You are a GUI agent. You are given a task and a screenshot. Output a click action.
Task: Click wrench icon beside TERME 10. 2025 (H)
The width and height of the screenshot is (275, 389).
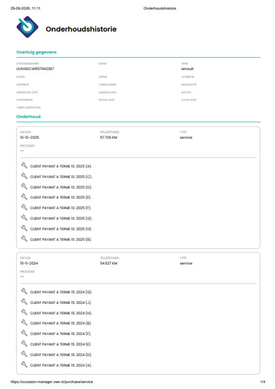(24, 228)
